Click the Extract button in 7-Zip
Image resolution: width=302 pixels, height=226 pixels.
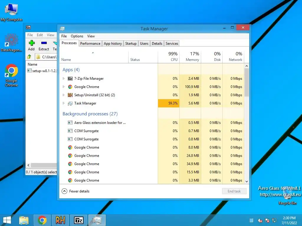44,46
